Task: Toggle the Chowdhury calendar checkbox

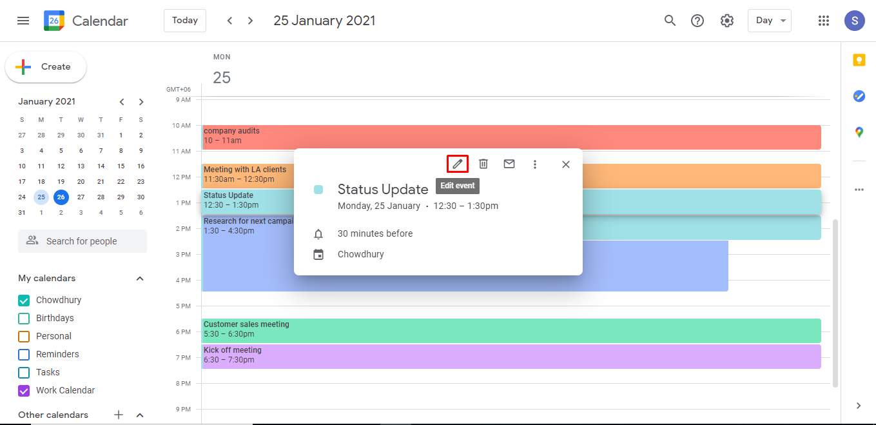Action: [24, 300]
